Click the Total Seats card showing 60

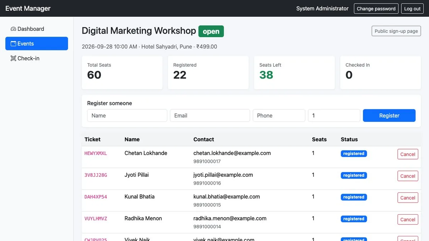pyautogui.click(x=122, y=72)
